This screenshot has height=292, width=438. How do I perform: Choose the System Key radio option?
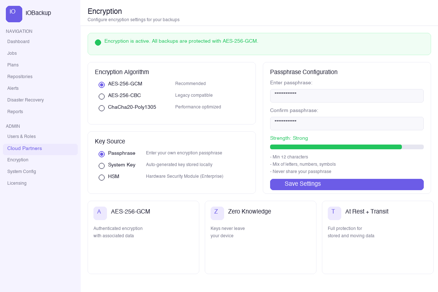tap(101, 166)
